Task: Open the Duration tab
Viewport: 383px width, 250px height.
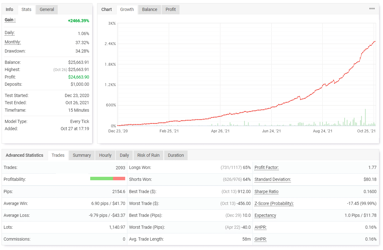Action: tap(176, 155)
